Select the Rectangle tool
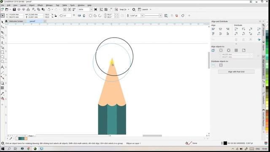Image resolution: width=270 pixels, height=152 pixels. (2, 52)
